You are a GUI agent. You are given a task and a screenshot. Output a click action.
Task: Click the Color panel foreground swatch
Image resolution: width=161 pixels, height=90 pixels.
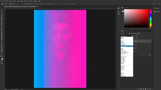pyautogui.click(x=122, y=10)
